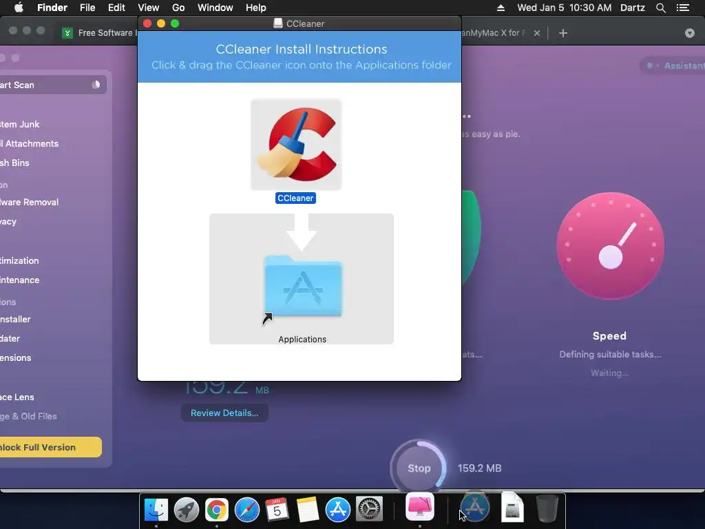Click the CCleaner window title
The width and height of the screenshot is (705, 529).
tap(305, 23)
